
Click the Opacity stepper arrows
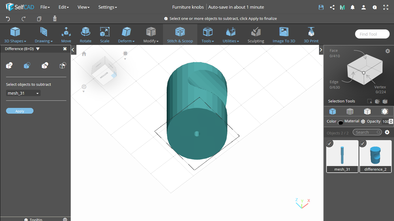coord(391,121)
